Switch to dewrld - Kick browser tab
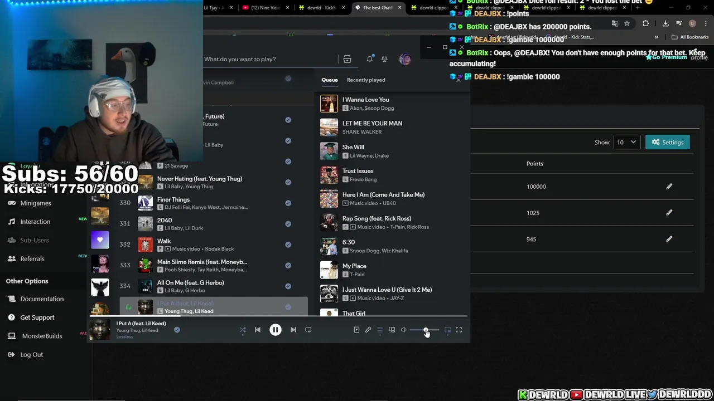 pos(321,8)
